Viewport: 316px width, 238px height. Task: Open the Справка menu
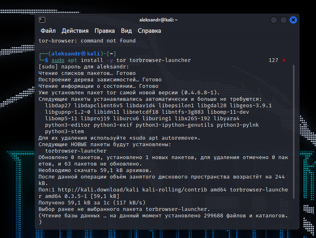[x=149, y=31]
